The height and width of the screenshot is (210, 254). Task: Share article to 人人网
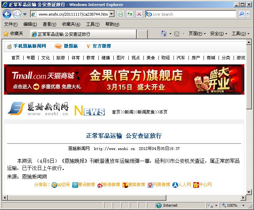[182, 185]
